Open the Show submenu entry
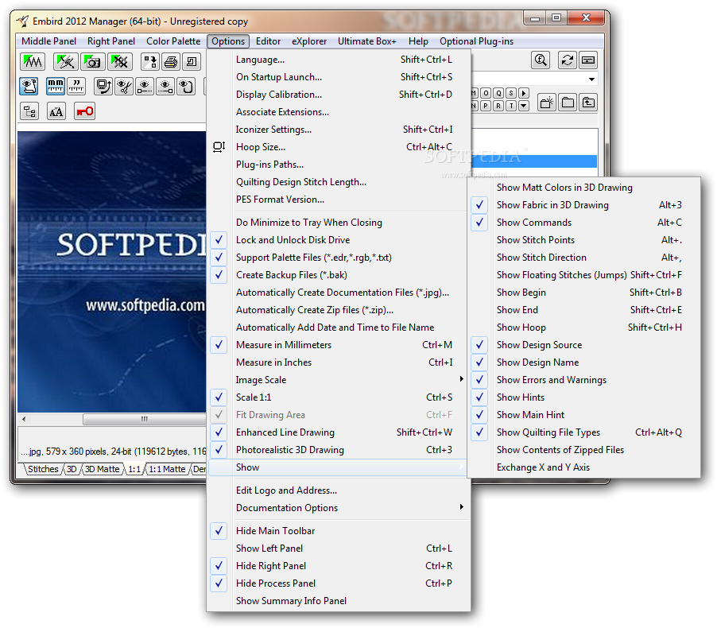Screen dimensions: 717x628 339,467
